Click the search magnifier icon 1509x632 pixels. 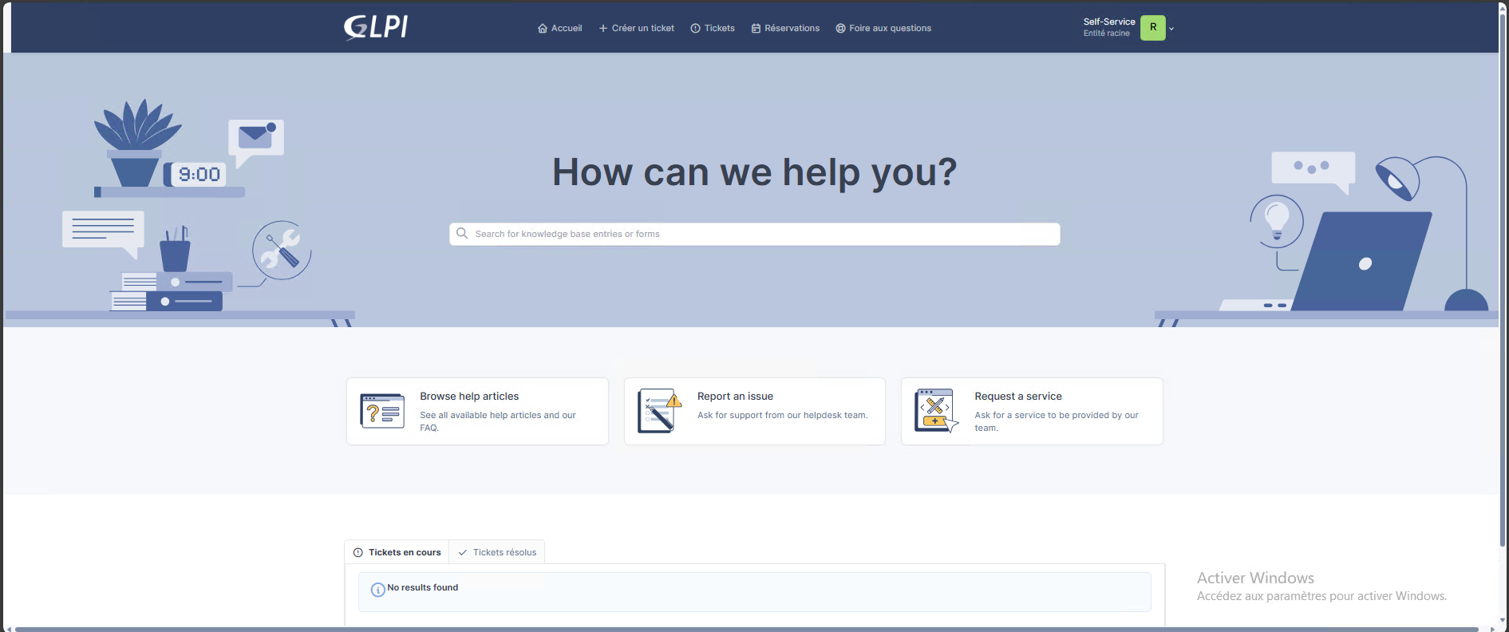point(462,234)
